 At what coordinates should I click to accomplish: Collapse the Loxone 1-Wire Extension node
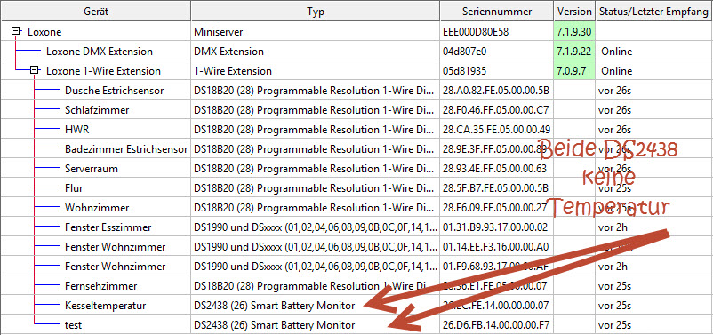(35, 70)
